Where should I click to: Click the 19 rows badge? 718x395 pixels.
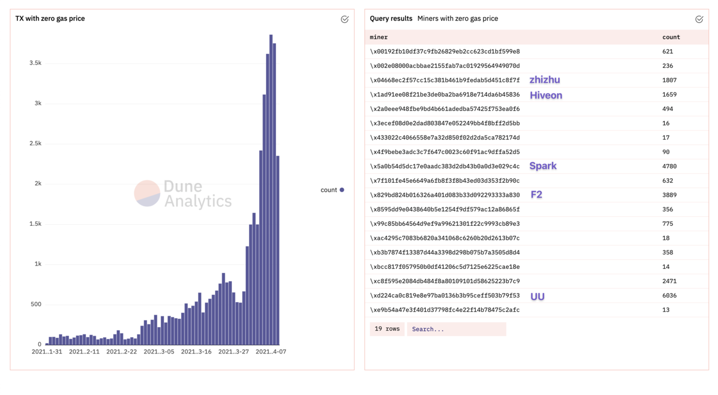[x=386, y=329]
